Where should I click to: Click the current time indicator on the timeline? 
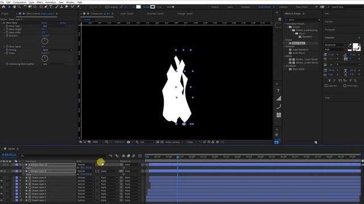(x=177, y=157)
